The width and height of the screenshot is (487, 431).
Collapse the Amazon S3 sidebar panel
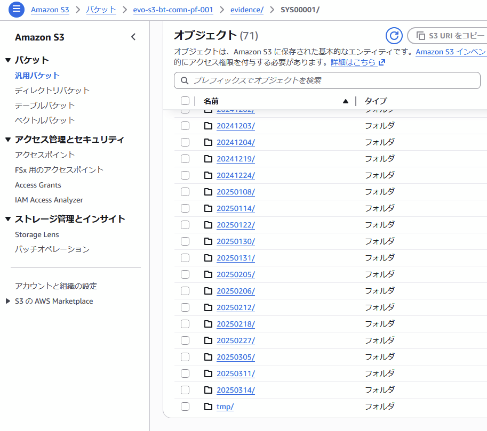[x=133, y=37]
